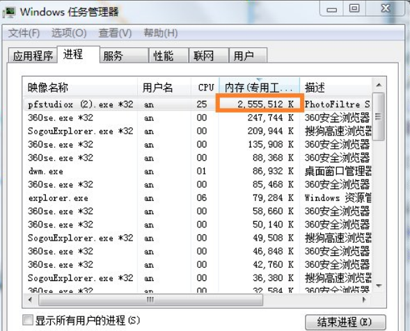The image size is (410, 331).
Task: Open the 选项(O) menu
Action: click(x=69, y=33)
